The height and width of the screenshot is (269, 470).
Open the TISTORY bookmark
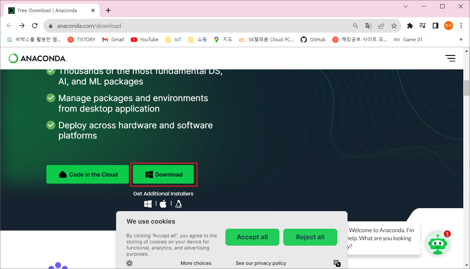(82, 40)
